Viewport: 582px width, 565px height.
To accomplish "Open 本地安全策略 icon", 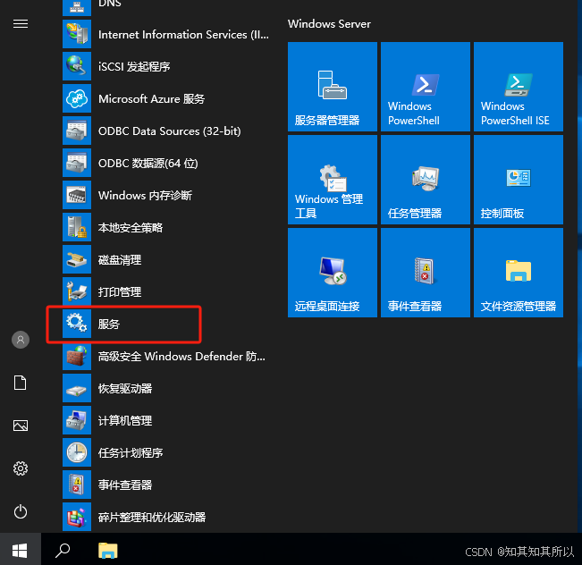I will [77, 227].
